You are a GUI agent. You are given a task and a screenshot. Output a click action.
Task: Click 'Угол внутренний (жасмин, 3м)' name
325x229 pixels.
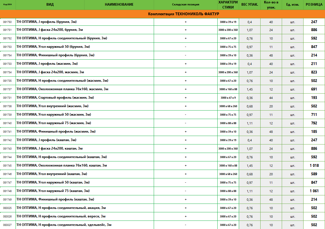click(63, 106)
